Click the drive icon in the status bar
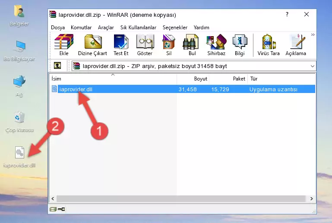This screenshot has width=332, height=223. coord(53,209)
